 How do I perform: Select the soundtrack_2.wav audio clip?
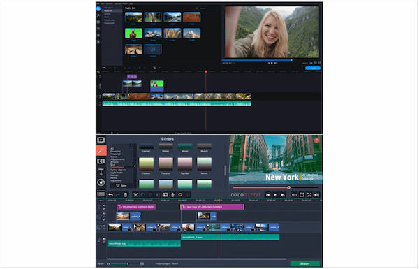(230, 237)
